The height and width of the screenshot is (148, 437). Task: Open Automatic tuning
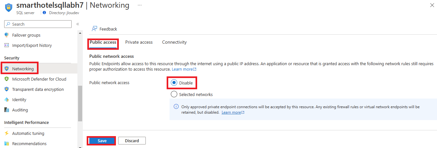click(x=28, y=133)
